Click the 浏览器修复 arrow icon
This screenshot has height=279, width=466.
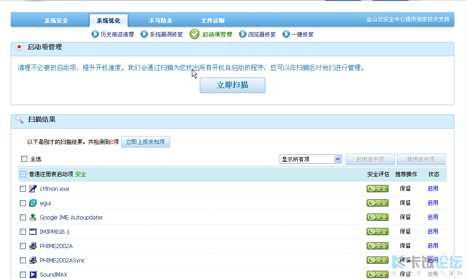[x=243, y=34]
